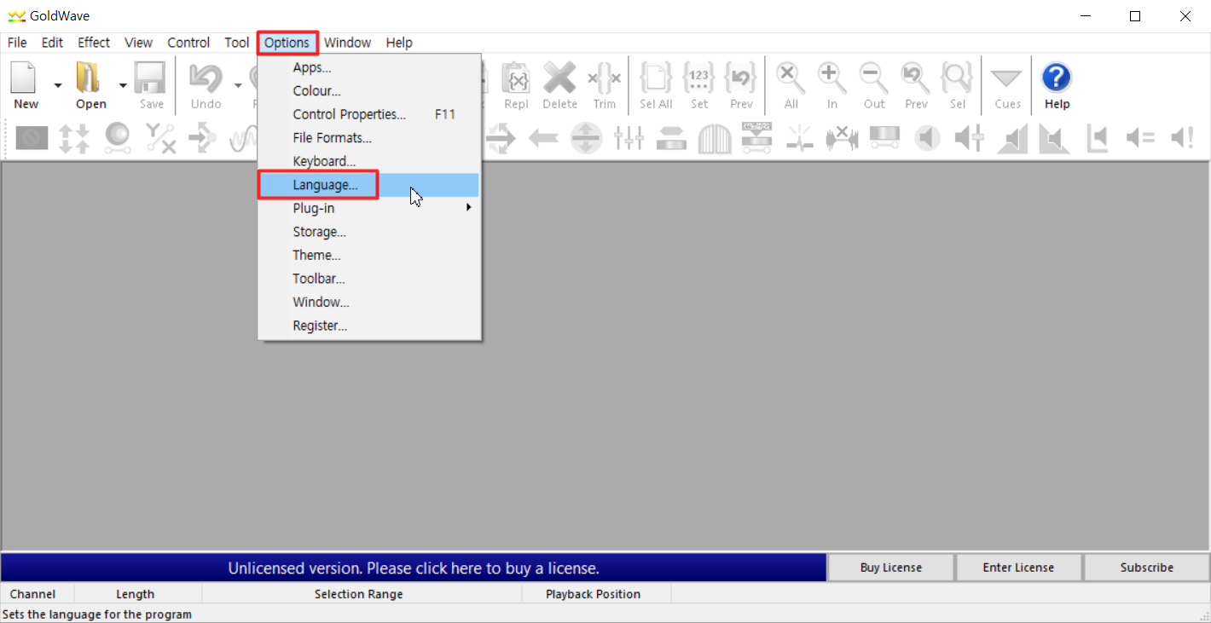The height and width of the screenshot is (623, 1211).
Task: Click the blue Help question mark icon
Action: 1057,78
